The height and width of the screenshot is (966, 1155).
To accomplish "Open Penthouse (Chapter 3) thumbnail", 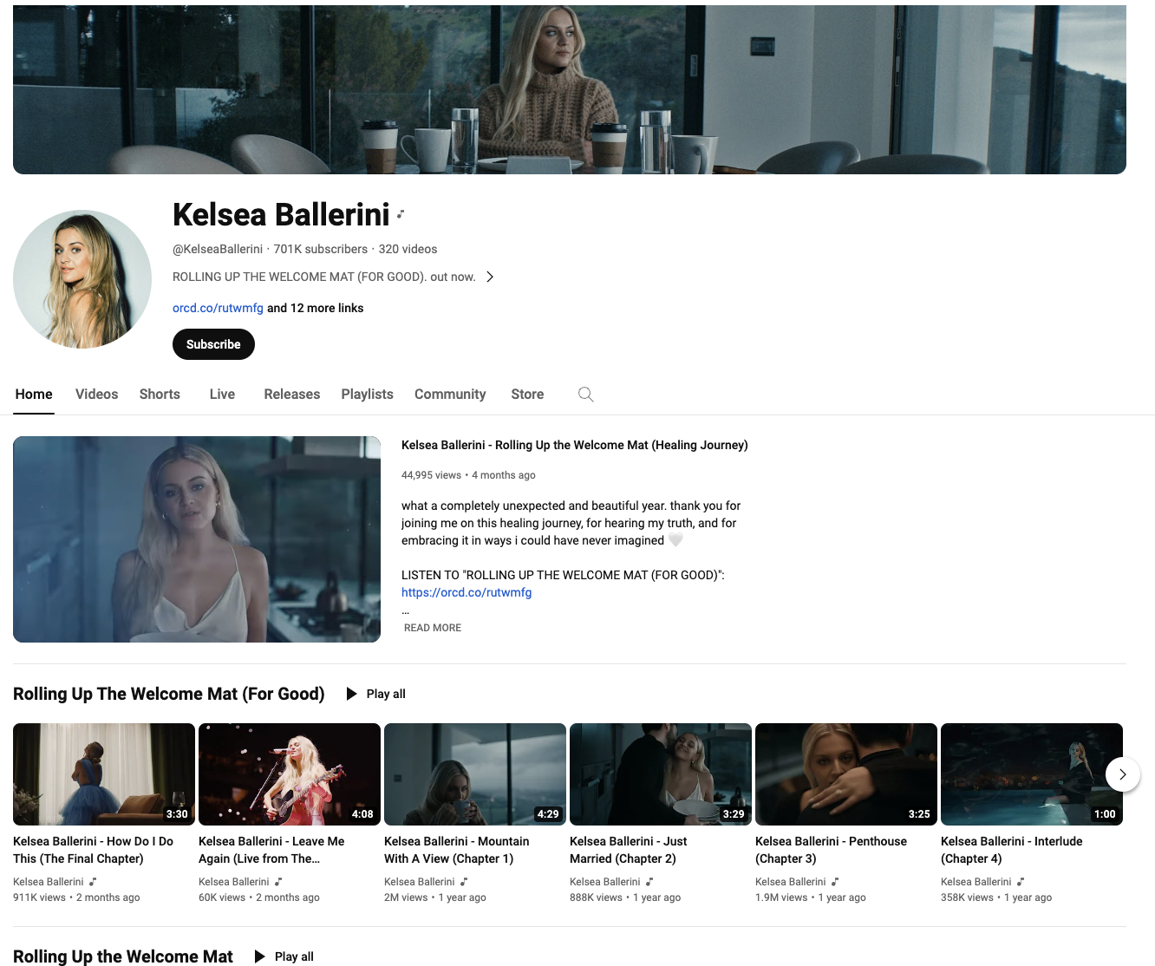I will click(846, 774).
